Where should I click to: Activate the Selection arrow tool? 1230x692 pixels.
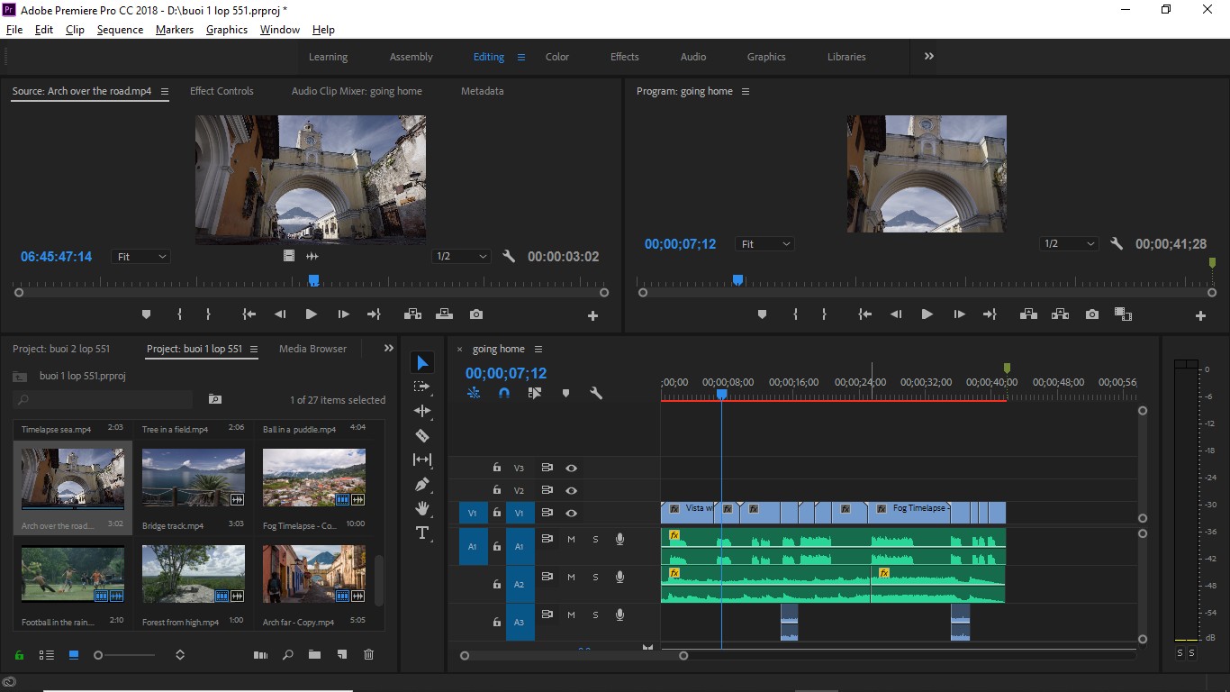422,362
